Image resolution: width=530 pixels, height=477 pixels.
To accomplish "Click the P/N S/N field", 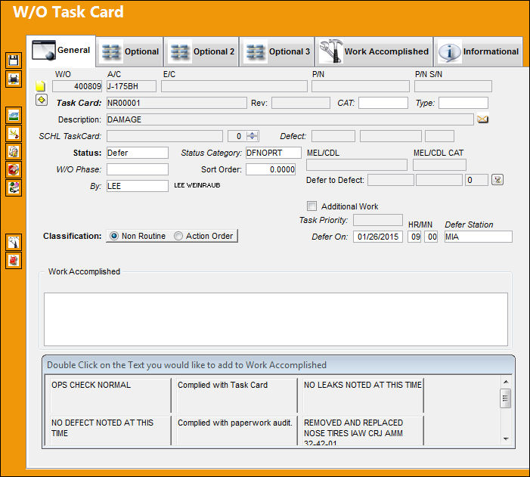I will [x=453, y=86].
